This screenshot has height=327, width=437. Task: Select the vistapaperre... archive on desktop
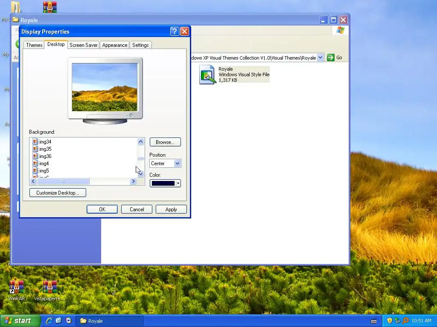pos(50,291)
